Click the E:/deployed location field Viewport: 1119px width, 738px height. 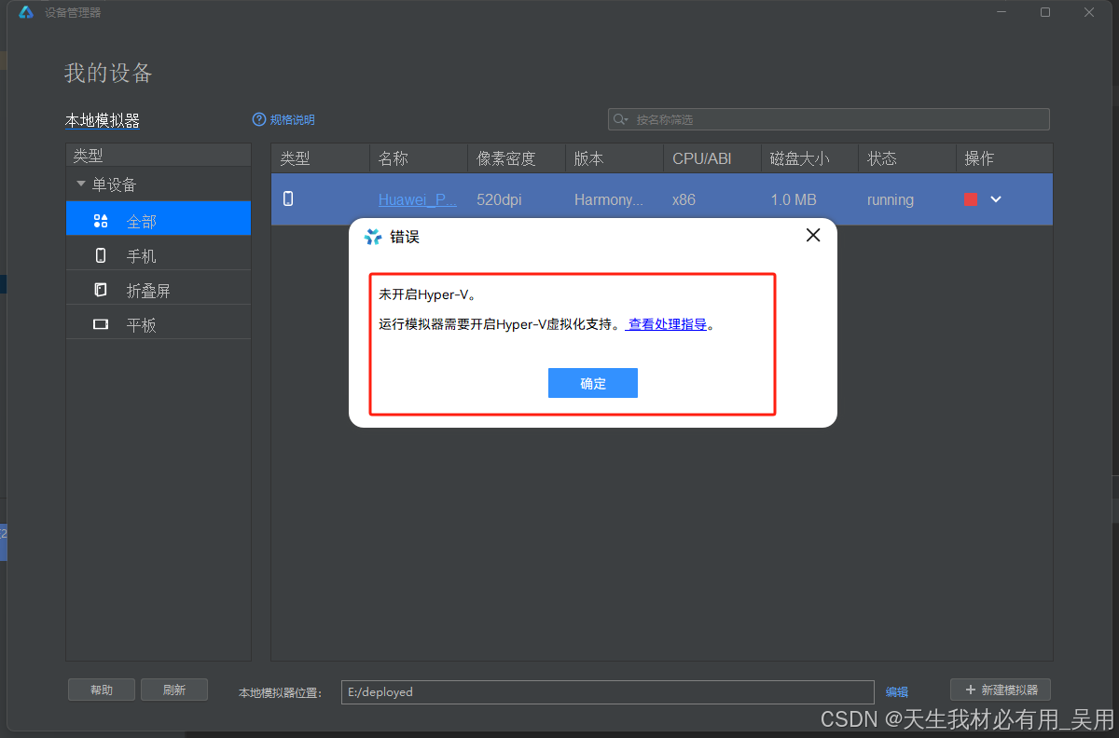pyautogui.click(x=608, y=692)
